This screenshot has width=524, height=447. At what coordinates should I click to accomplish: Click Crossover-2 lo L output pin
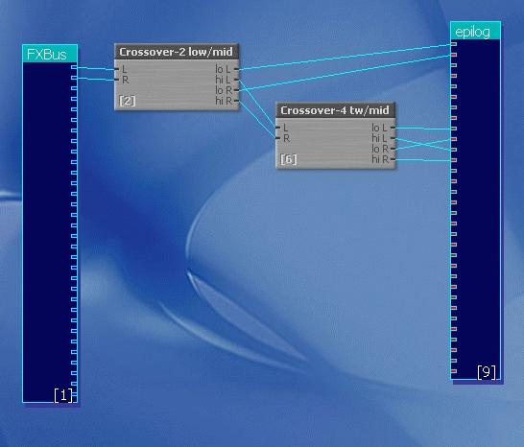[237, 69]
